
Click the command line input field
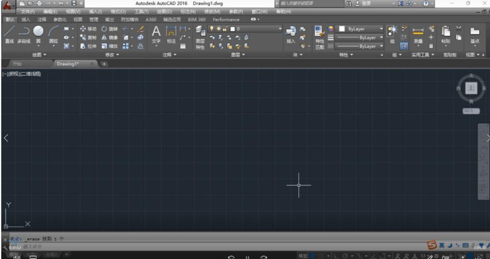(219, 247)
